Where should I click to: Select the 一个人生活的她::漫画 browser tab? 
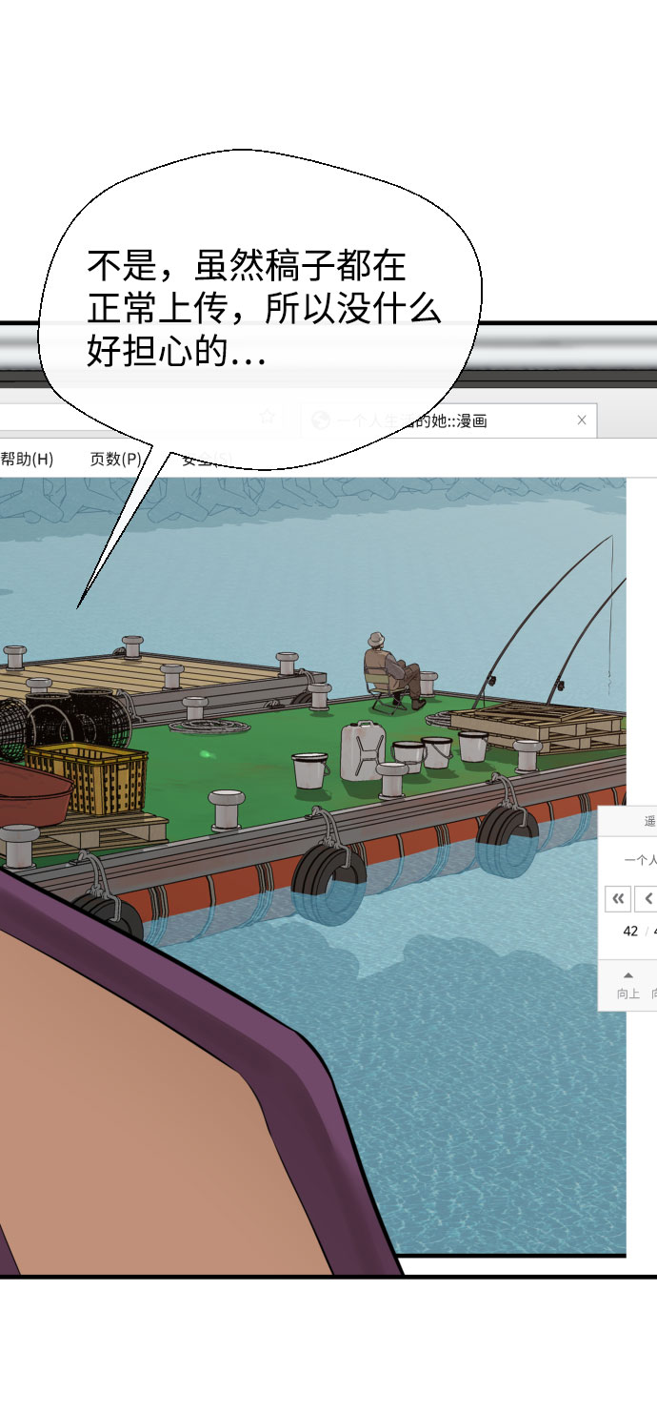pos(448,420)
